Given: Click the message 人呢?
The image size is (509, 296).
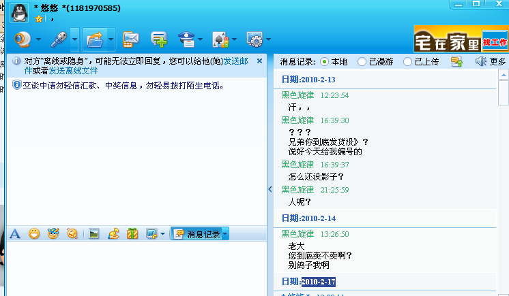Looking at the screenshot, I should tap(300, 202).
